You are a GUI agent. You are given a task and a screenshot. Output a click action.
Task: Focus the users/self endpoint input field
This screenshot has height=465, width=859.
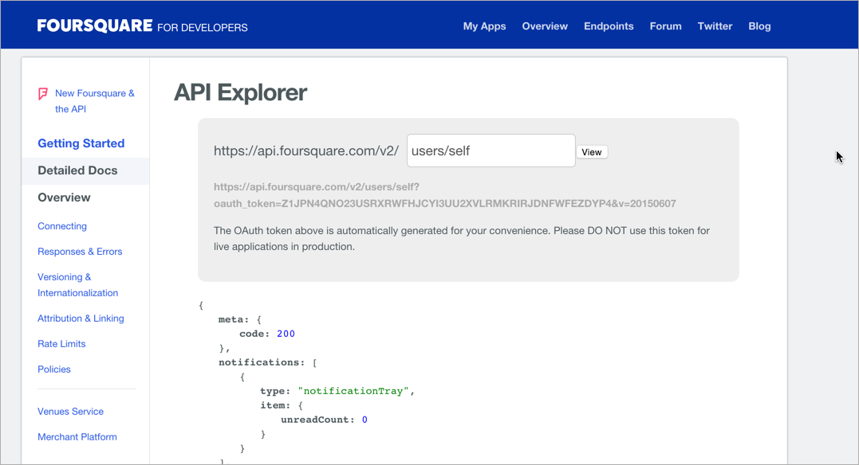coord(491,150)
